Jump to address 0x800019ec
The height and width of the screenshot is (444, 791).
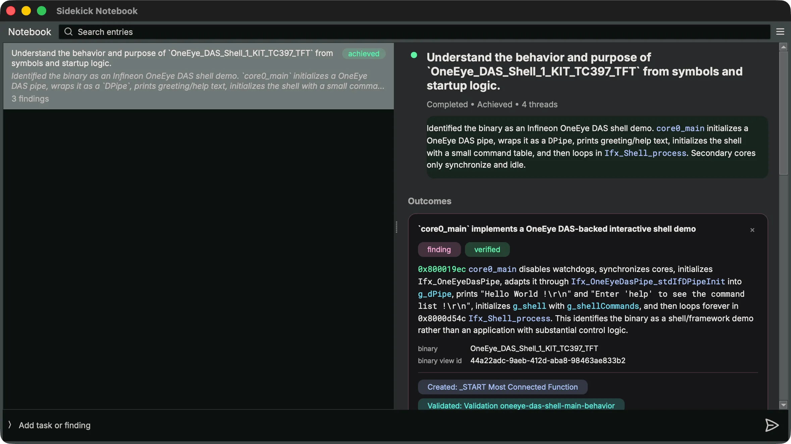tap(442, 269)
